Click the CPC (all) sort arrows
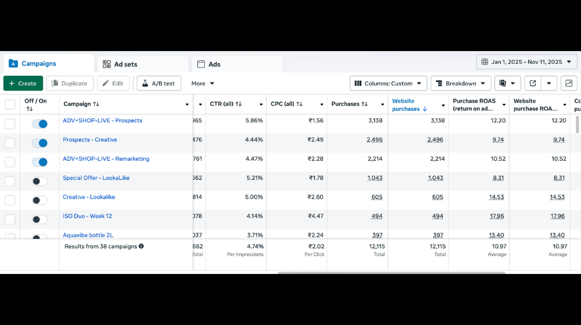The height and width of the screenshot is (325, 581). click(x=299, y=104)
